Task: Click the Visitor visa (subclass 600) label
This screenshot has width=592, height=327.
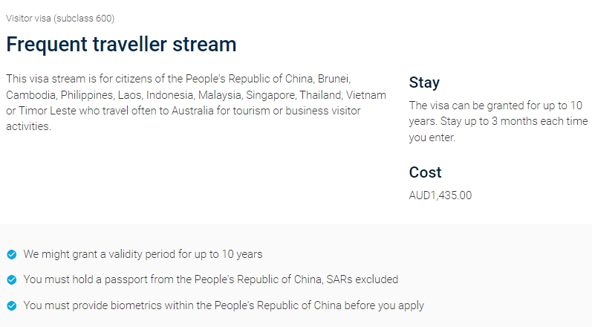Action: (60, 19)
